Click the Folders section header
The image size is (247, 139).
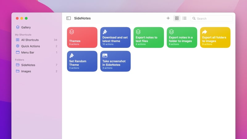click(x=19, y=60)
